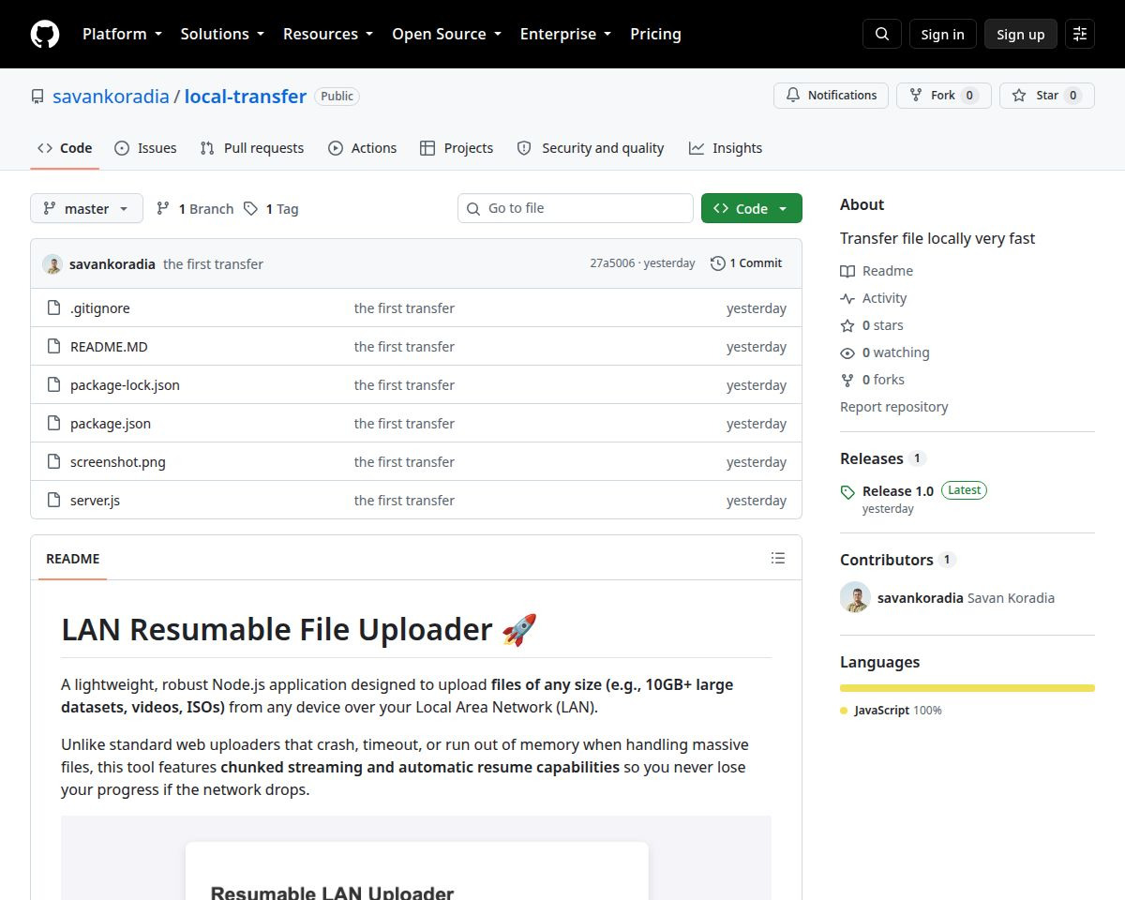Select the Code tab
Screen dimensions: 1125x900
point(65,148)
